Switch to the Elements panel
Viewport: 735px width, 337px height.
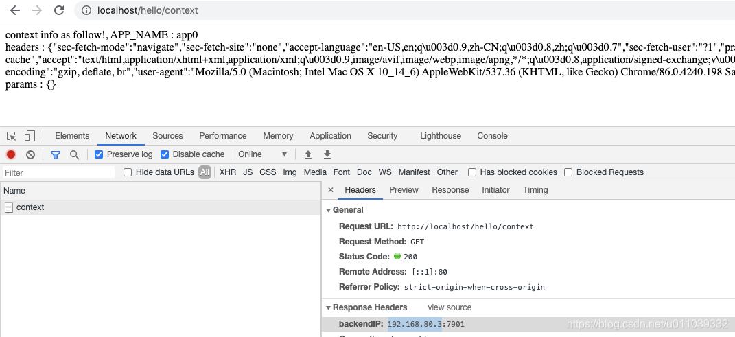click(72, 136)
